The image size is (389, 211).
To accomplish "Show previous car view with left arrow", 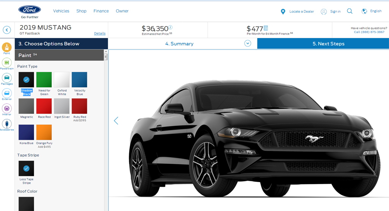I will pyautogui.click(x=116, y=121).
